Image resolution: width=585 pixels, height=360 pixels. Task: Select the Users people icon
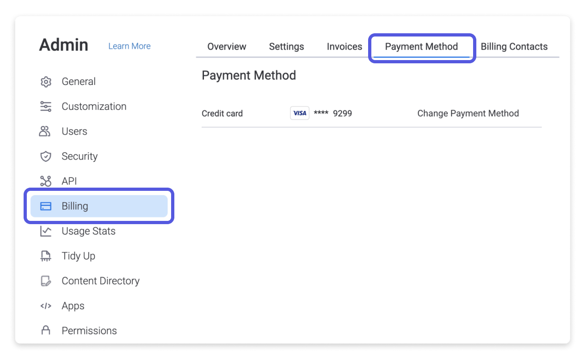click(46, 131)
